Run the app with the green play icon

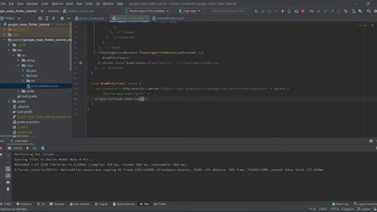click(256, 11)
